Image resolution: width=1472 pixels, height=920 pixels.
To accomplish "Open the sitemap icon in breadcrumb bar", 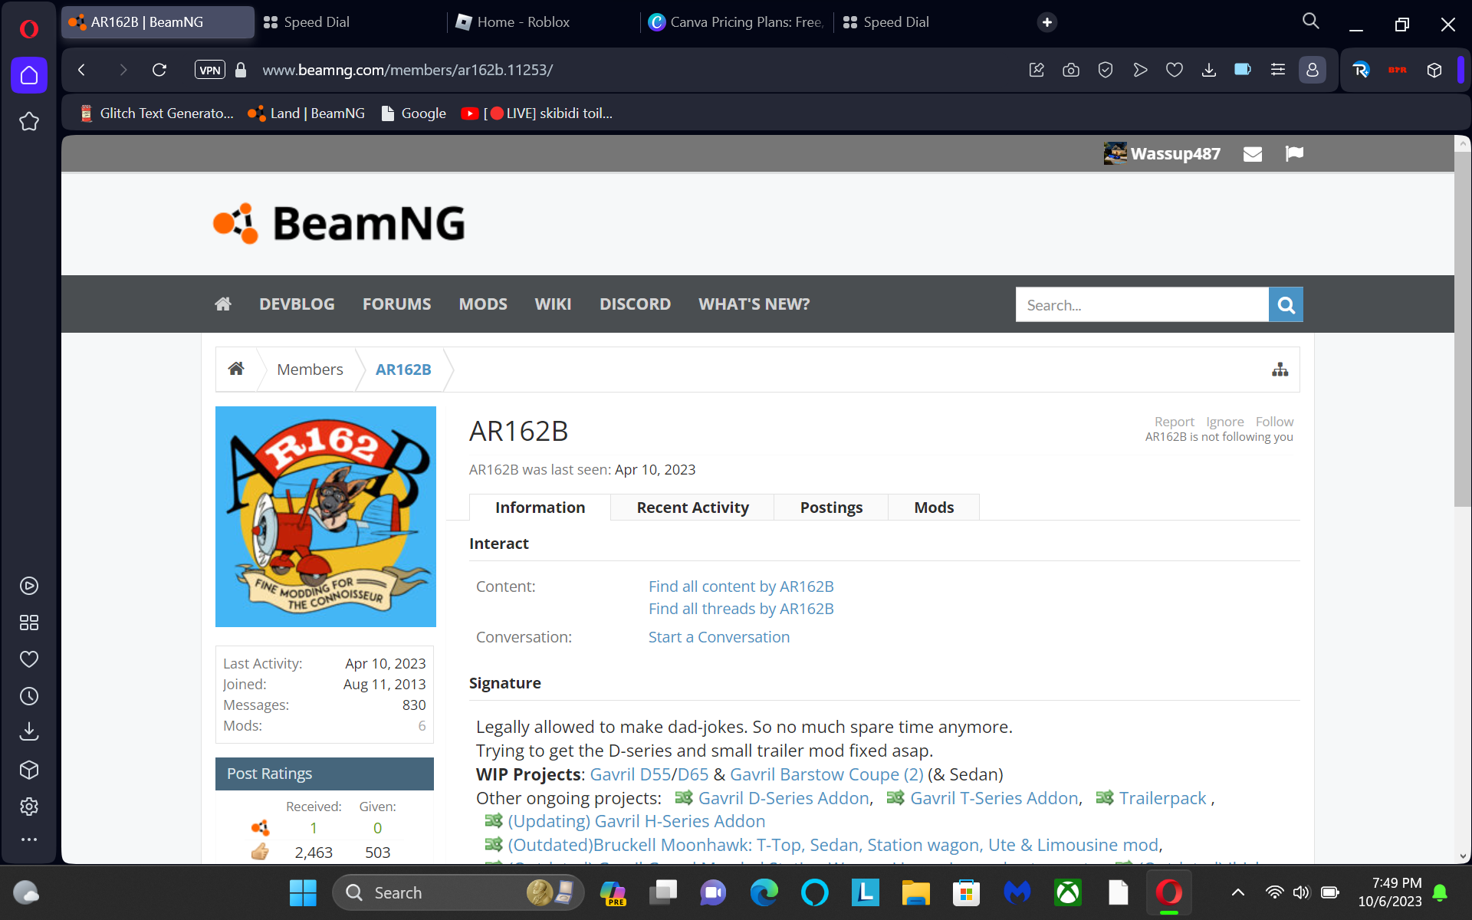I will [x=1280, y=370].
